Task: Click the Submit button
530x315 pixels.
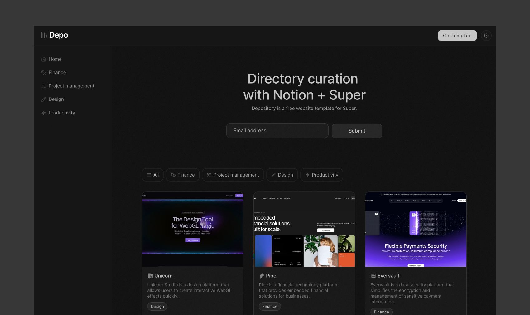Action: click(357, 131)
